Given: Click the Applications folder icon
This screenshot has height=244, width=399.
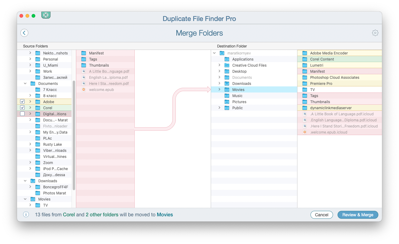Looking at the screenshot, I should point(227,59).
